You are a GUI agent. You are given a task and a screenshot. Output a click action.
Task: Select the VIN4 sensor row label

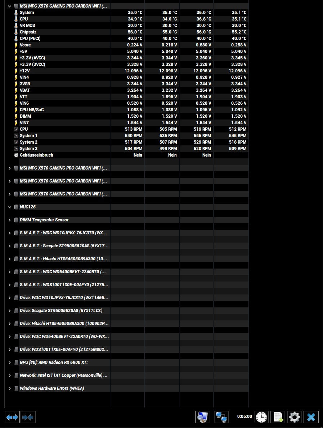(24, 77)
